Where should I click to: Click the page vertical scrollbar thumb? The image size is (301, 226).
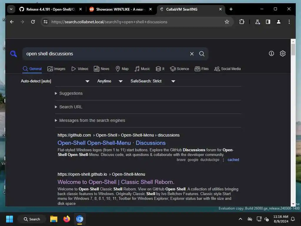coord(293,49)
